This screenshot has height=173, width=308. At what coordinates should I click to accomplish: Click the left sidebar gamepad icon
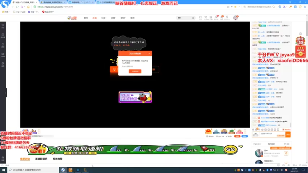(3, 55)
